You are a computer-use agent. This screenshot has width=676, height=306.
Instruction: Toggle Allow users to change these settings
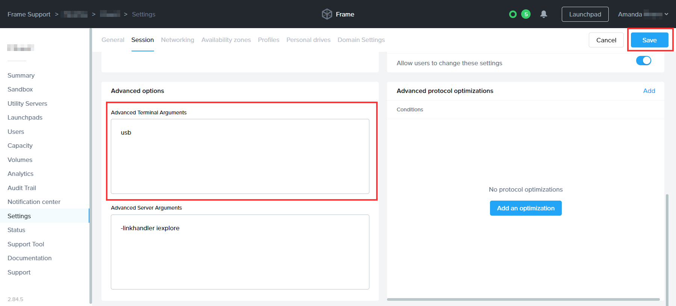point(643,60)
